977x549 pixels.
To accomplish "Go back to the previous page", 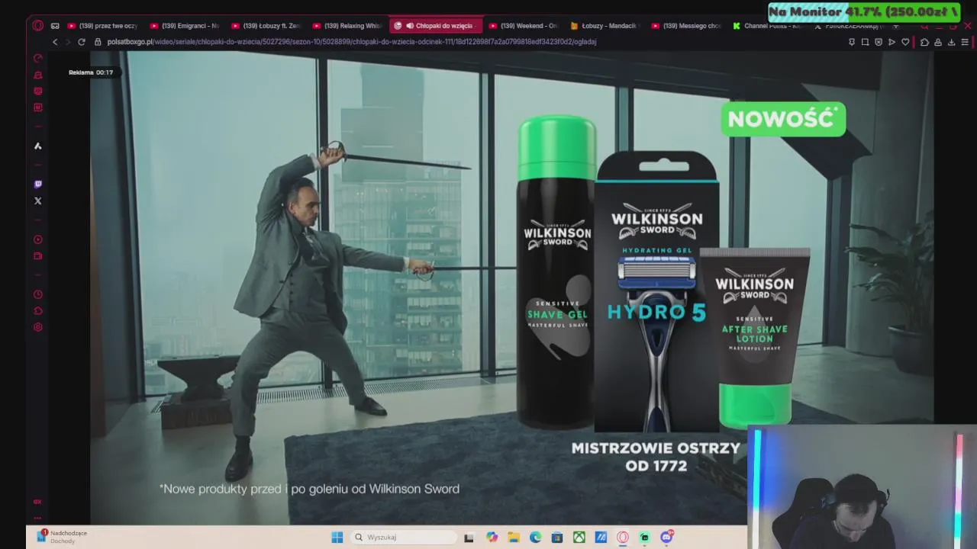I will click(x=55, y=42).
